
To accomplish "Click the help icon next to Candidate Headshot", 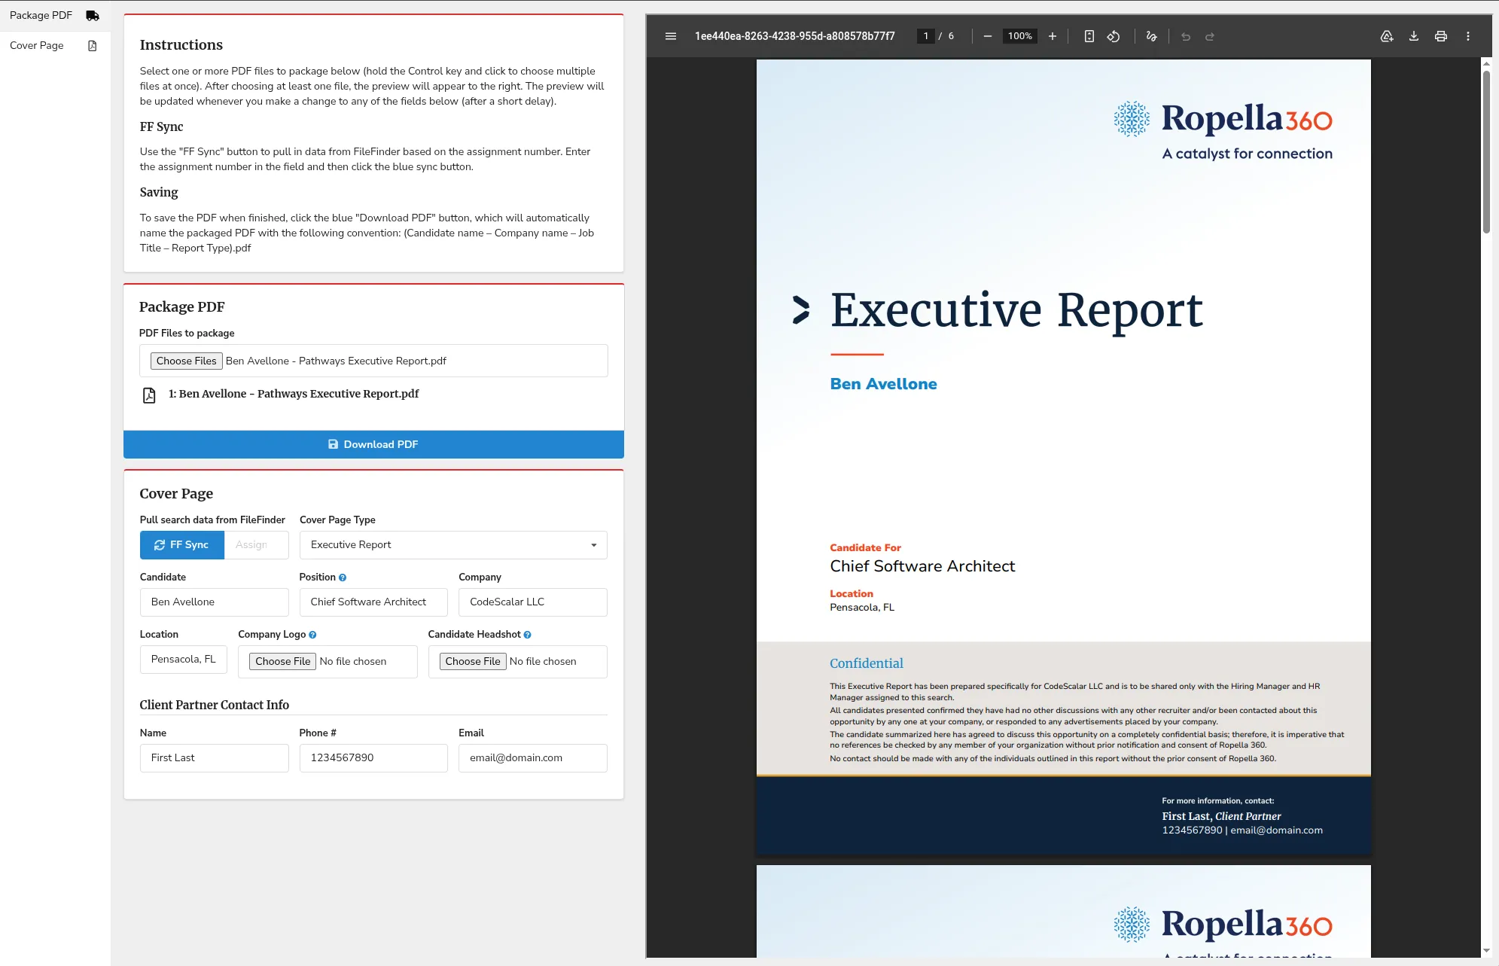I will pyautogui.click(x=528, y=635).
